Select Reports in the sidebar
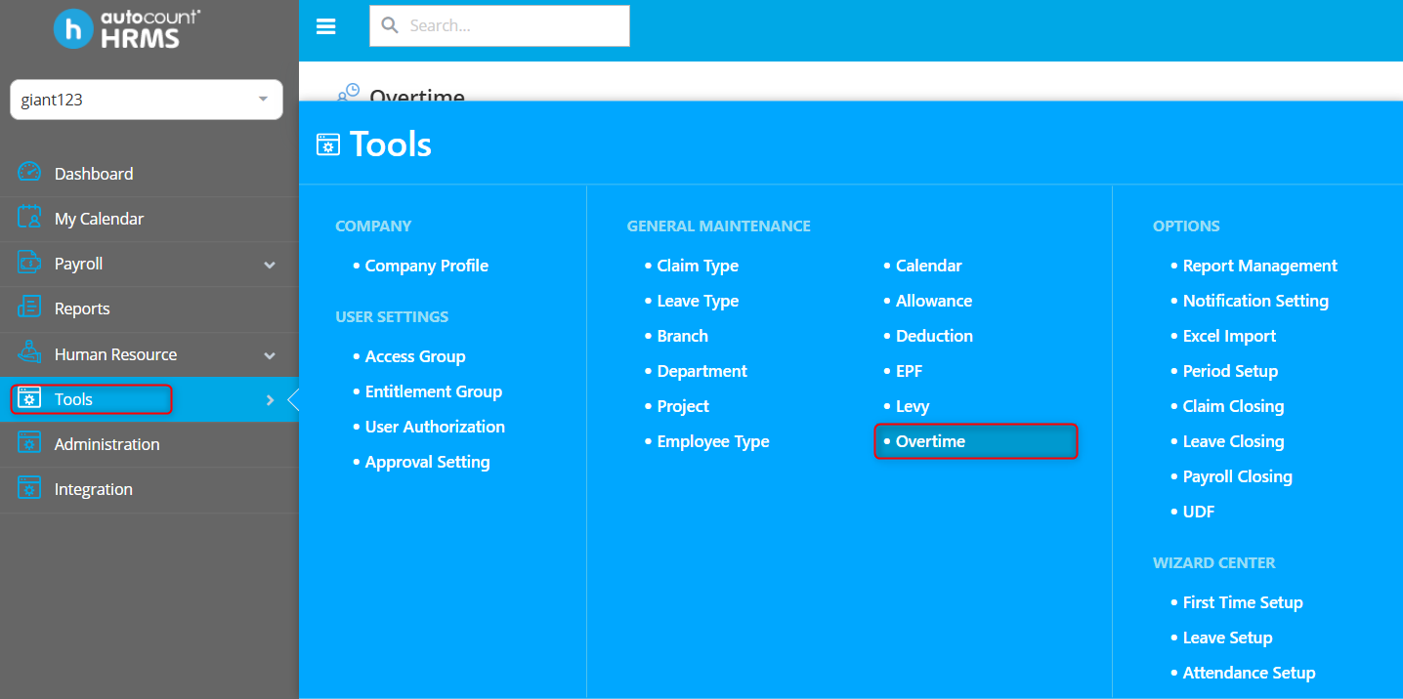Viewport: 1403px width, 699px height. coord(82,308)
